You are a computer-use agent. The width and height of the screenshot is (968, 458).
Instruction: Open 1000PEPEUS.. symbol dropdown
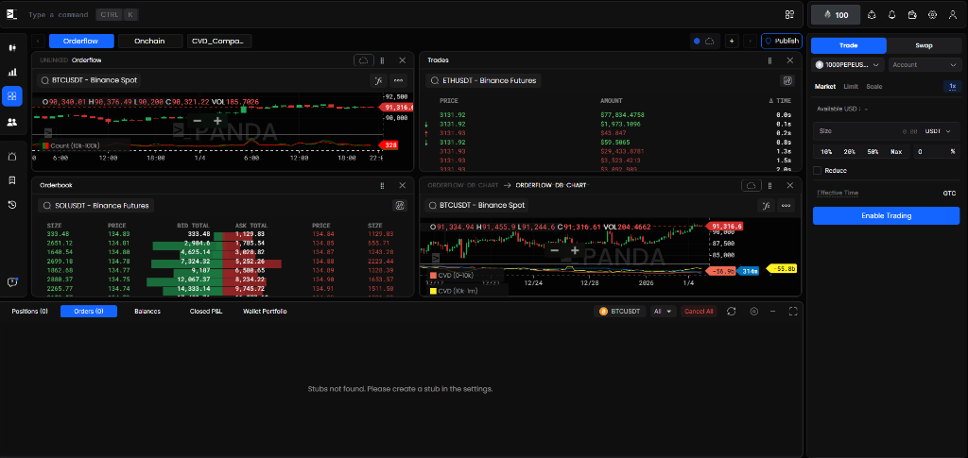[x=848, y=65]
